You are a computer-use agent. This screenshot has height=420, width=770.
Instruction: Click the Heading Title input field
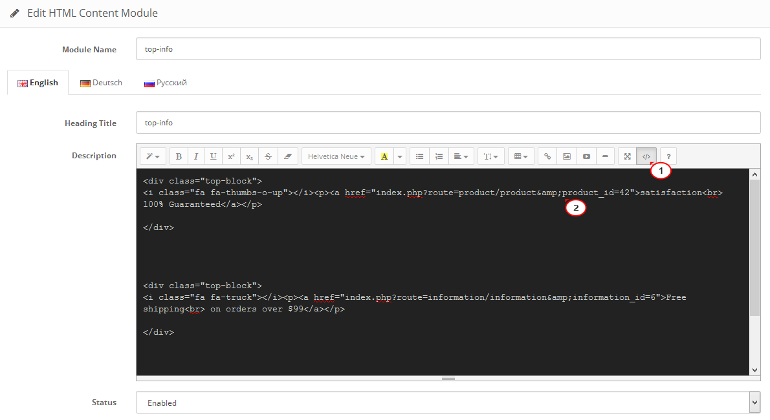pos(446,122)
